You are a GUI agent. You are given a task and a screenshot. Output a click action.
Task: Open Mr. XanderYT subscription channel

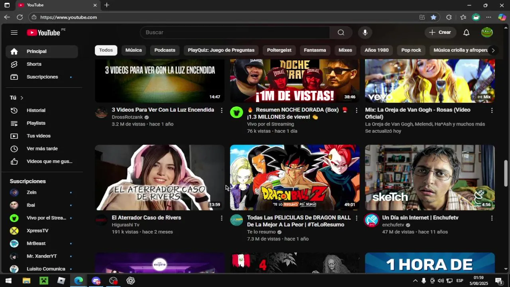(42, 256)
